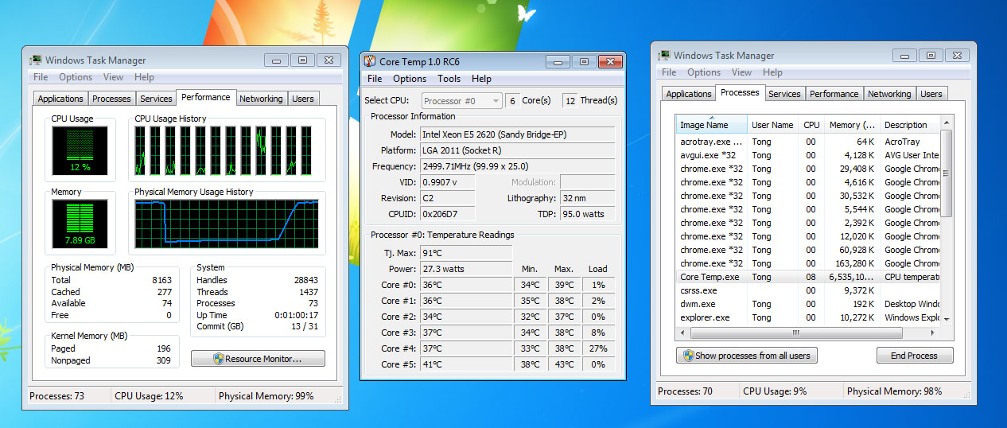Click Show processes from all users
Image resolution: width=1007 pixels, height=428 pixels.
(x=746, y=356)
